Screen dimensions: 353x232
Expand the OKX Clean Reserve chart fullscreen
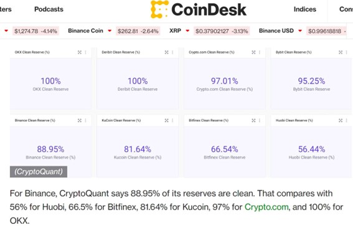[x=80, y=52]
